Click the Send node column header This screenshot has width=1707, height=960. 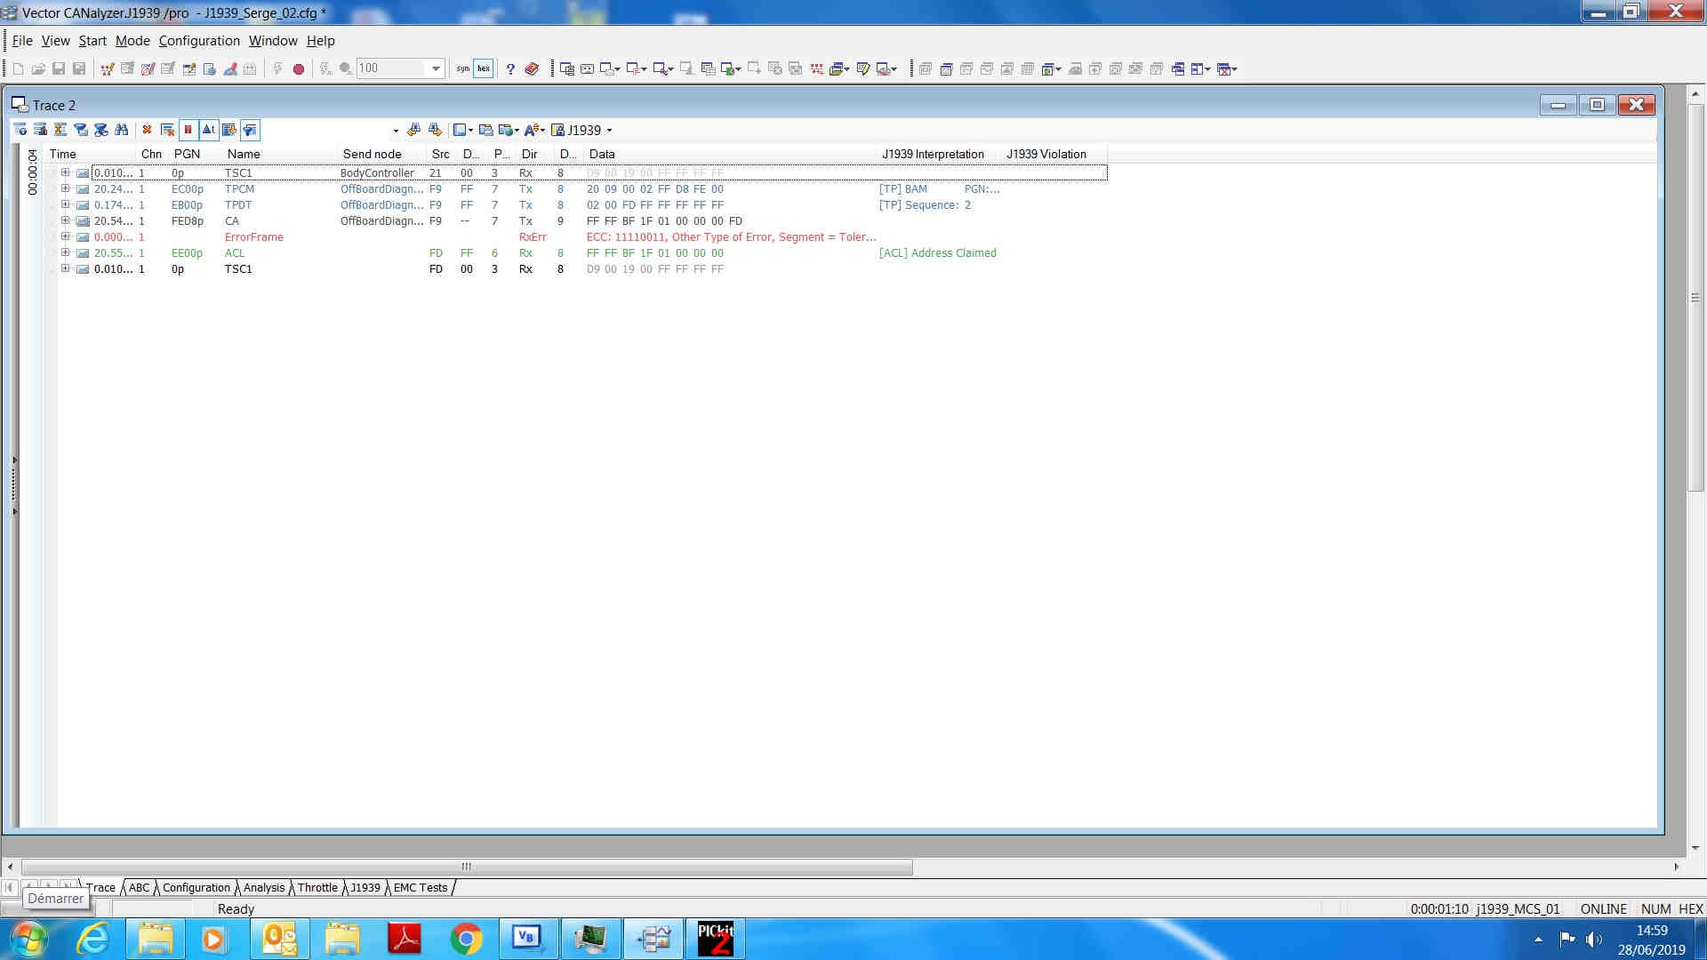[382, 154]
